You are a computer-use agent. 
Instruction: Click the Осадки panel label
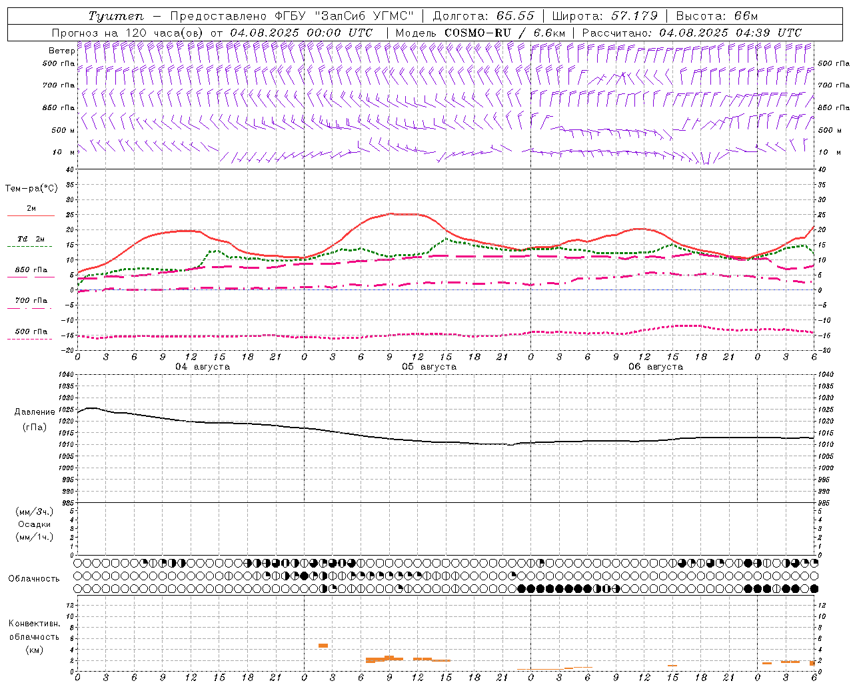pos(35,524)
